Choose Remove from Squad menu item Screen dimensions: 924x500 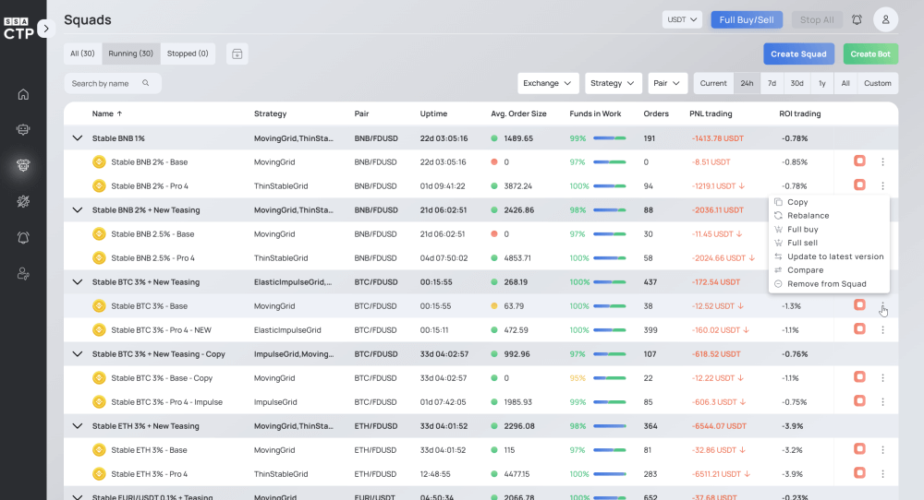pos(829,283)
